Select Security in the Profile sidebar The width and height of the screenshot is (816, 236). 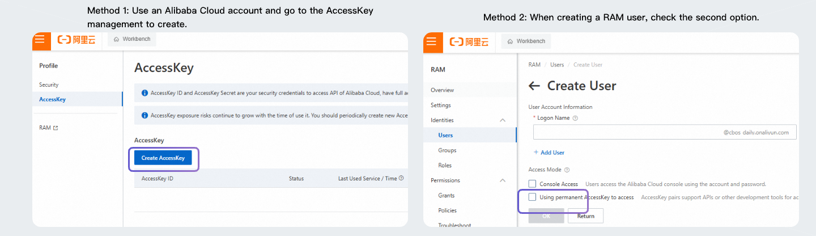tap(49, 85)
